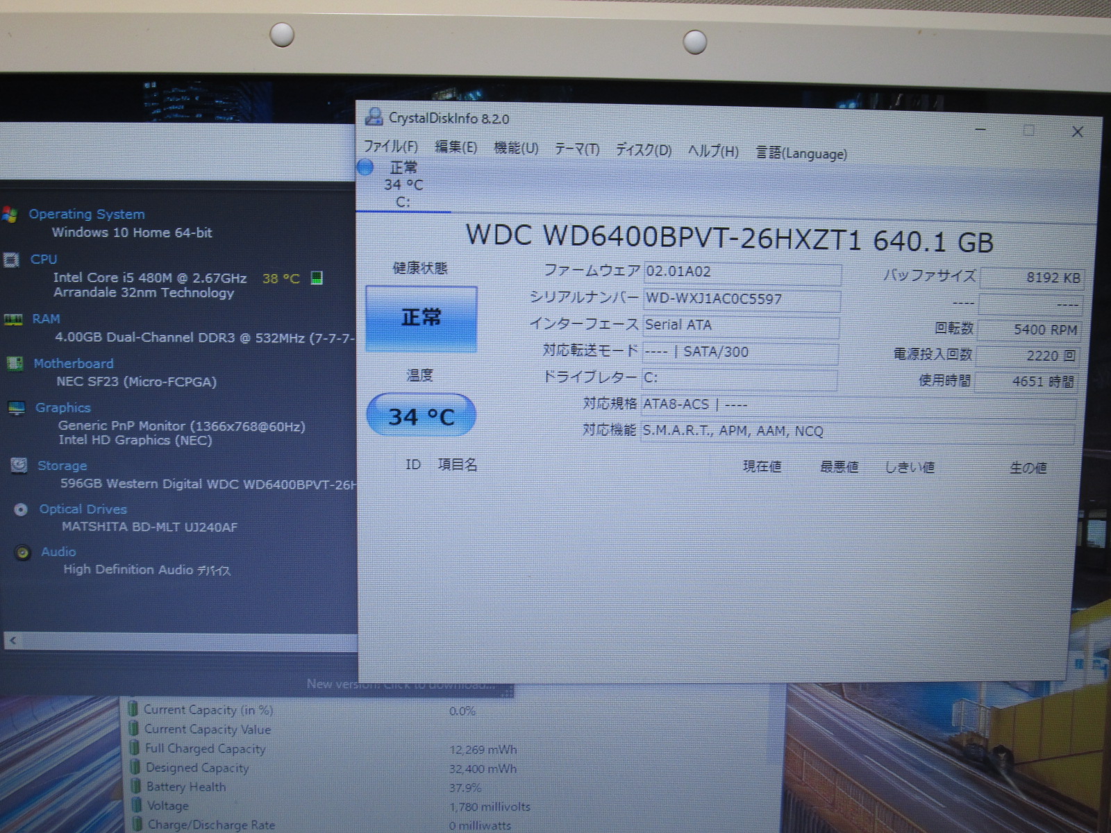
Task: Click the Motherboard icon
Action: [x=14, y=364]
